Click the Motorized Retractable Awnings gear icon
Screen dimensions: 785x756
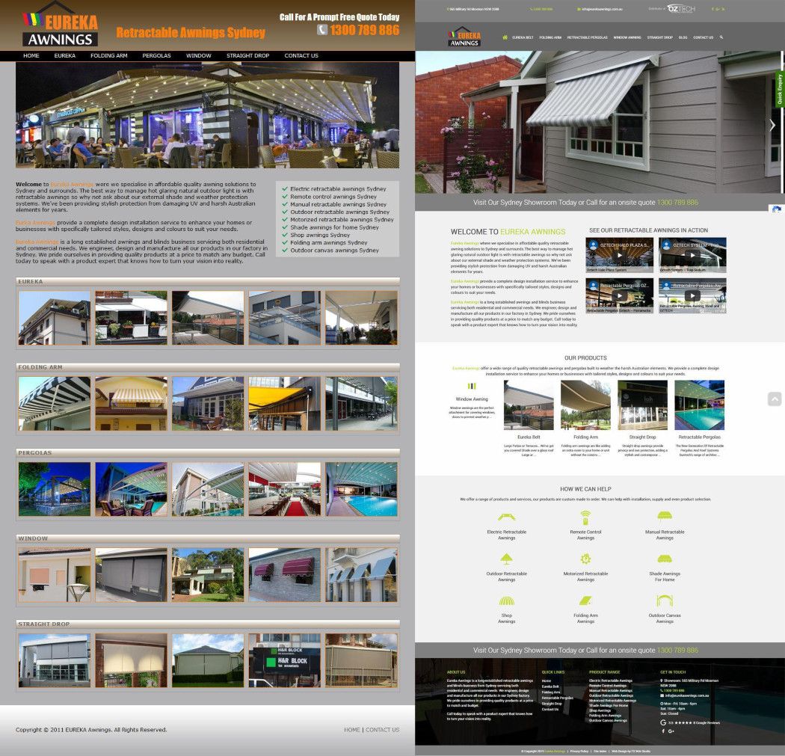pos(585,559)
